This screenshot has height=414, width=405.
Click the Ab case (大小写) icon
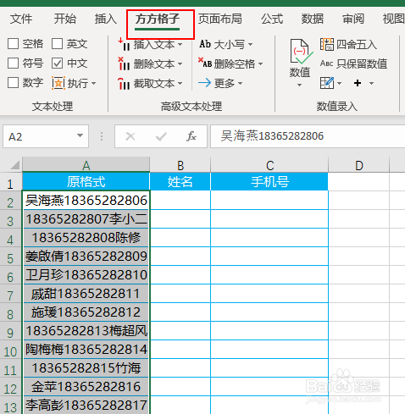(x=205, y=44)
